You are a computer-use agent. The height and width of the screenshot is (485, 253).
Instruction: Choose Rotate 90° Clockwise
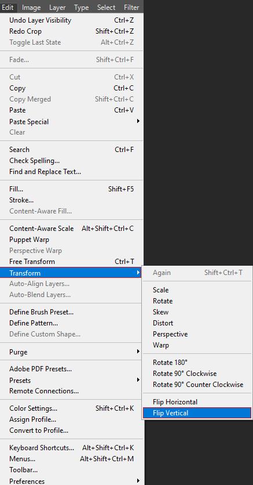point(196,374)
